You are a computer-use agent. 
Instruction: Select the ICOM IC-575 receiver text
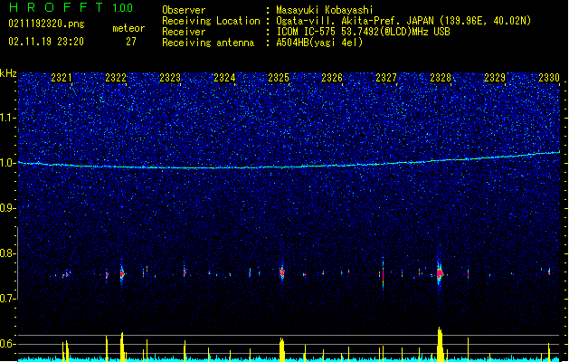coord(363,32)
